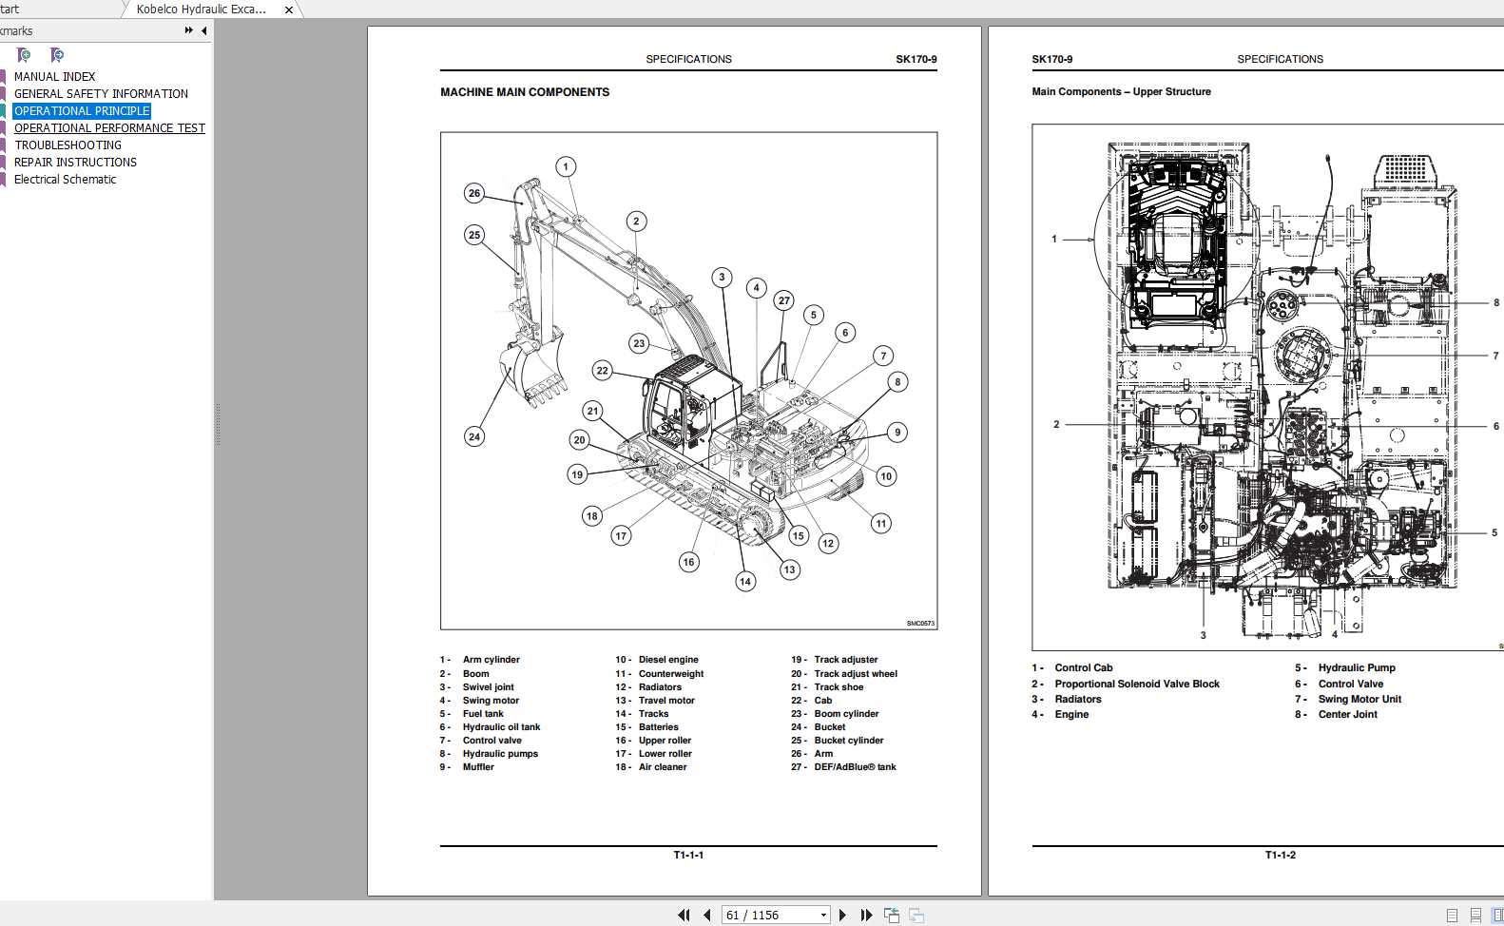Open OPERATIONAL PERFORMANCE TEST bookmark
Image resolution: width=1504 pixels, height=926 pixels.
[109, 128]
